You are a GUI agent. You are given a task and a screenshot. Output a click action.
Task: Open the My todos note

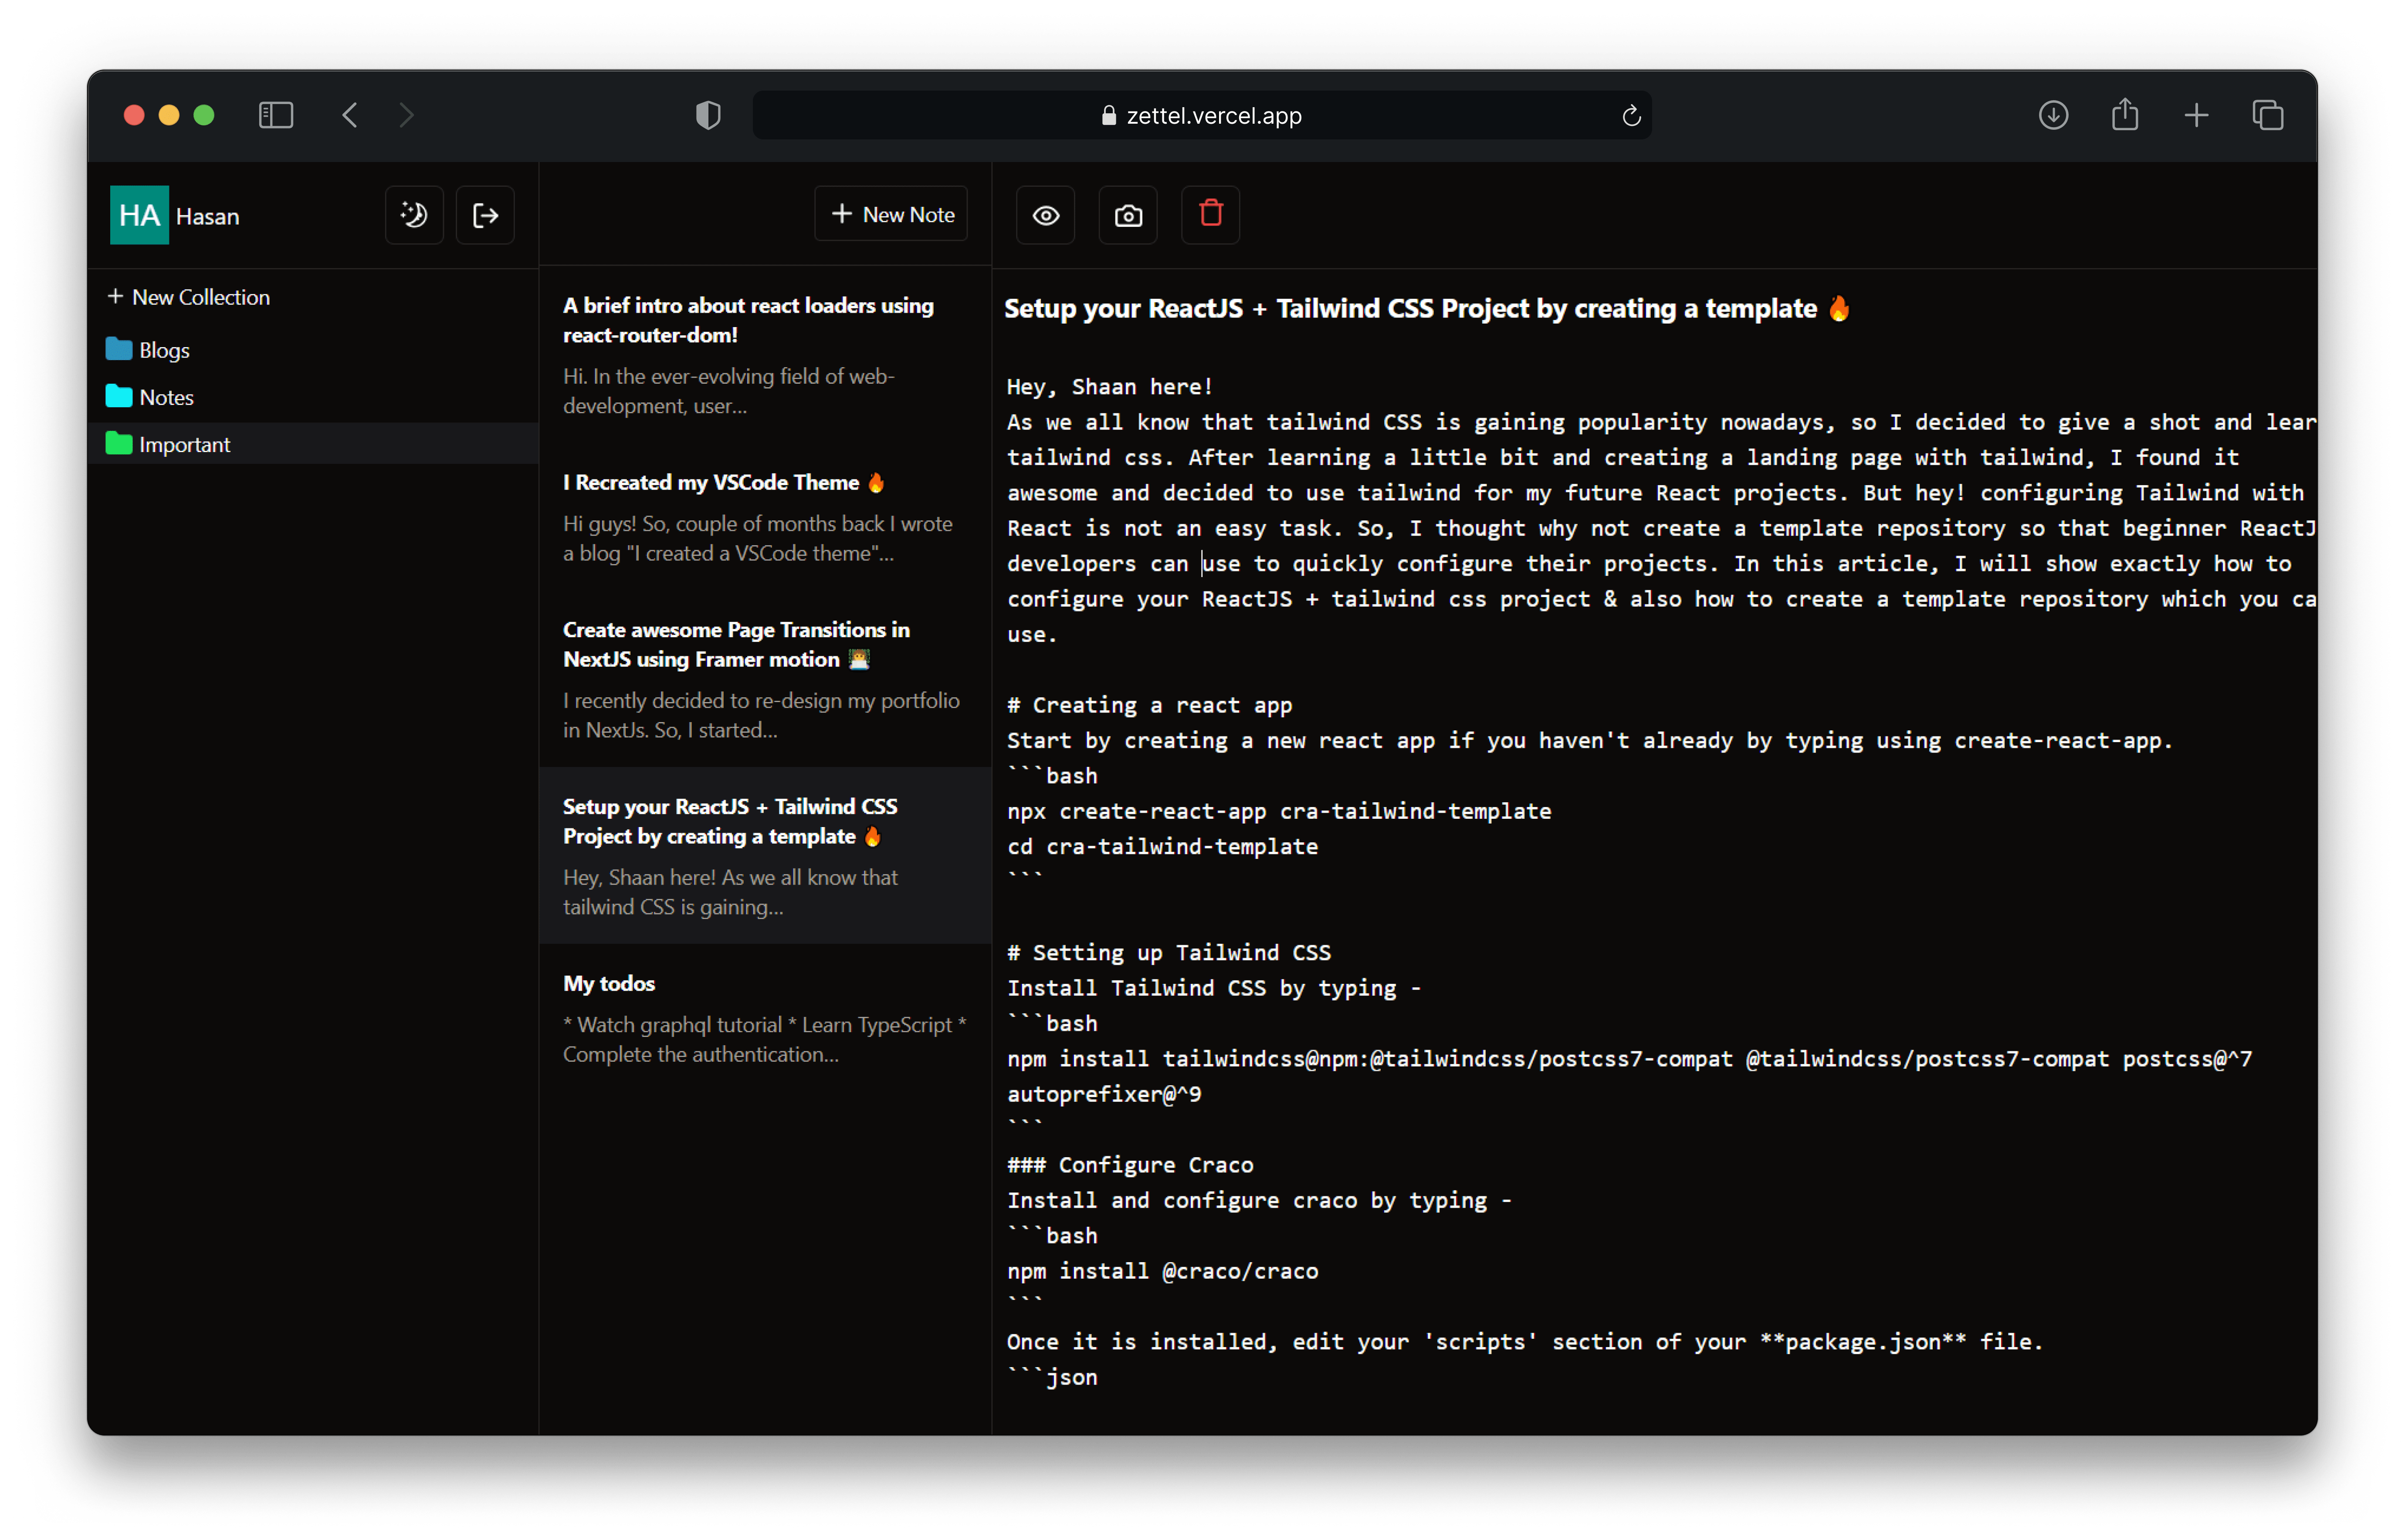pyautogui.click(x=766, y=1018)
